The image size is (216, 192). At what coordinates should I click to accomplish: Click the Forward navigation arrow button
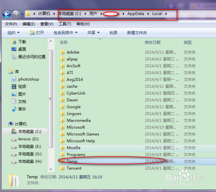coord(16,14)
